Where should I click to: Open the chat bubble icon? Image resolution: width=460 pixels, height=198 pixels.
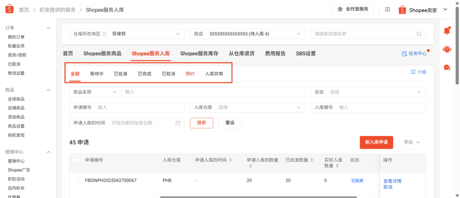[x=446, y=68]
